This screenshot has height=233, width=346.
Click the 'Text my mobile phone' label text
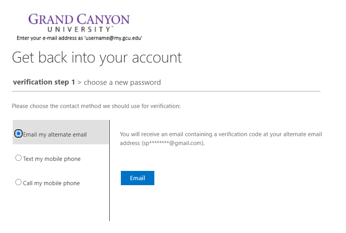pos(52,159)
